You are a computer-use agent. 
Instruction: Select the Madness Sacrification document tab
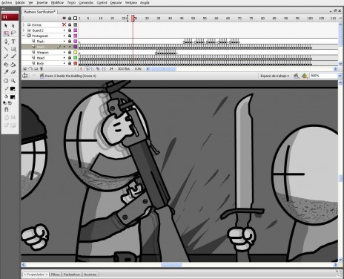[x=39, y=12]
